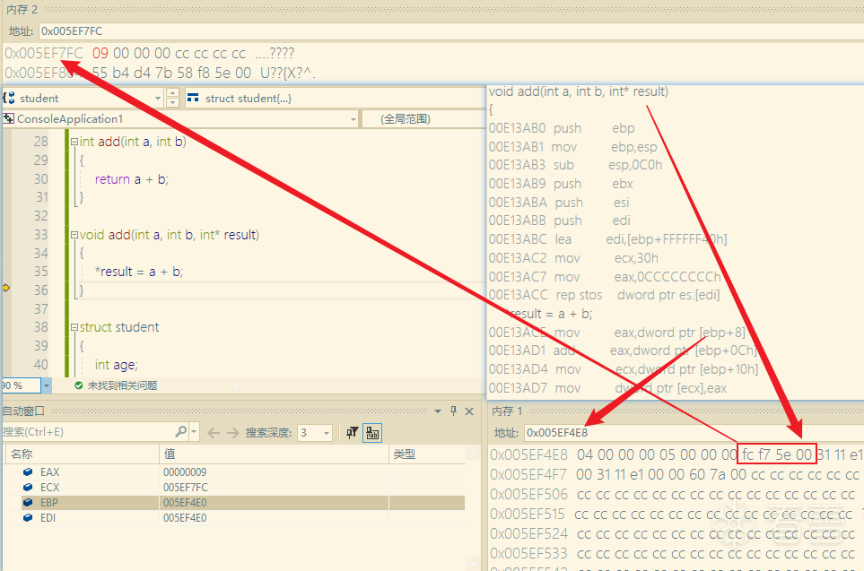
Task: Toggle the hexadecimal display icon in 自动窗口 toolbar
Action: 372,433
